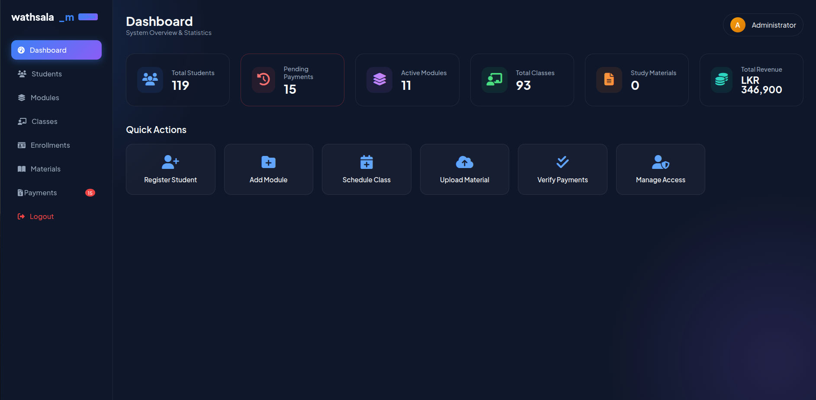The width and height of the screenshot is (816, 400).
Task: Click the Total Classes presenter icon
Action: [x=494, y=79]
